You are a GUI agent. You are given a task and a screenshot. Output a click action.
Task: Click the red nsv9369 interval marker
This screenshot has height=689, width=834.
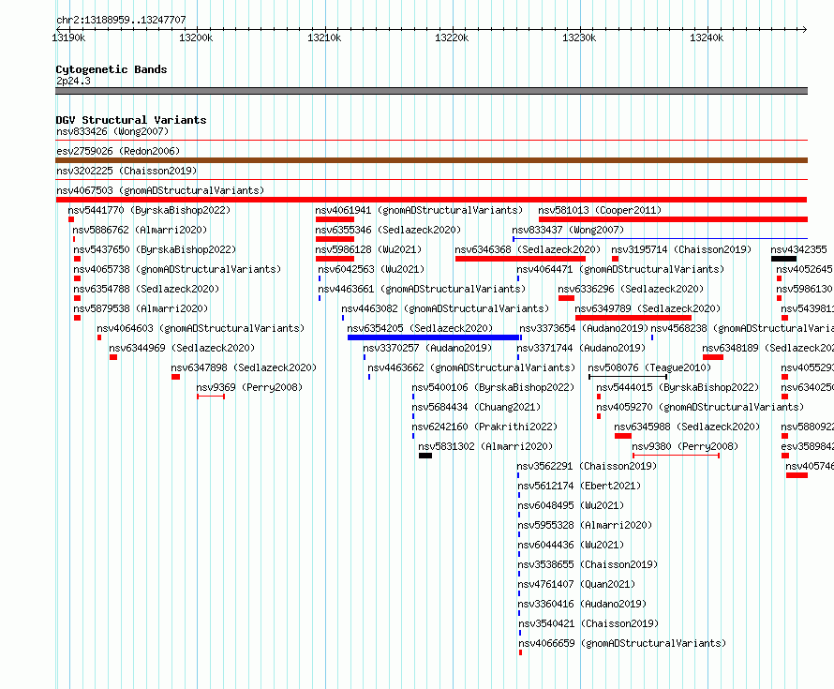click(211, 397)
